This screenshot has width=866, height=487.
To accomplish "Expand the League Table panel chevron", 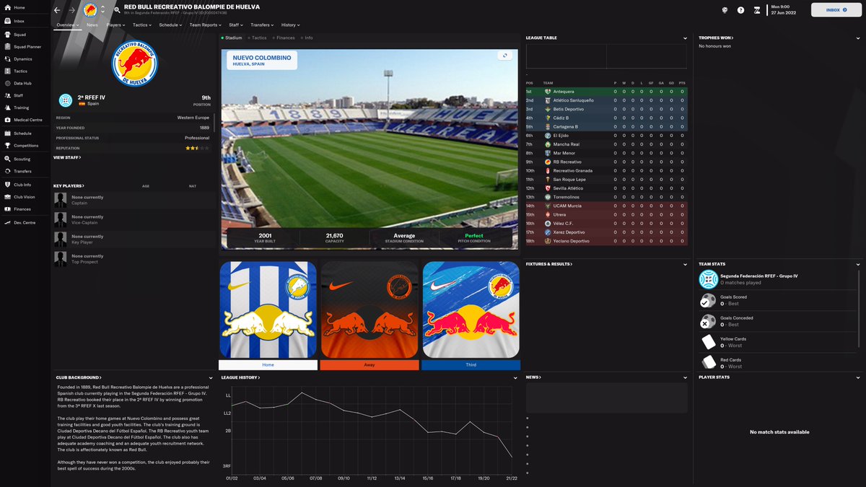I will point(685,38).
